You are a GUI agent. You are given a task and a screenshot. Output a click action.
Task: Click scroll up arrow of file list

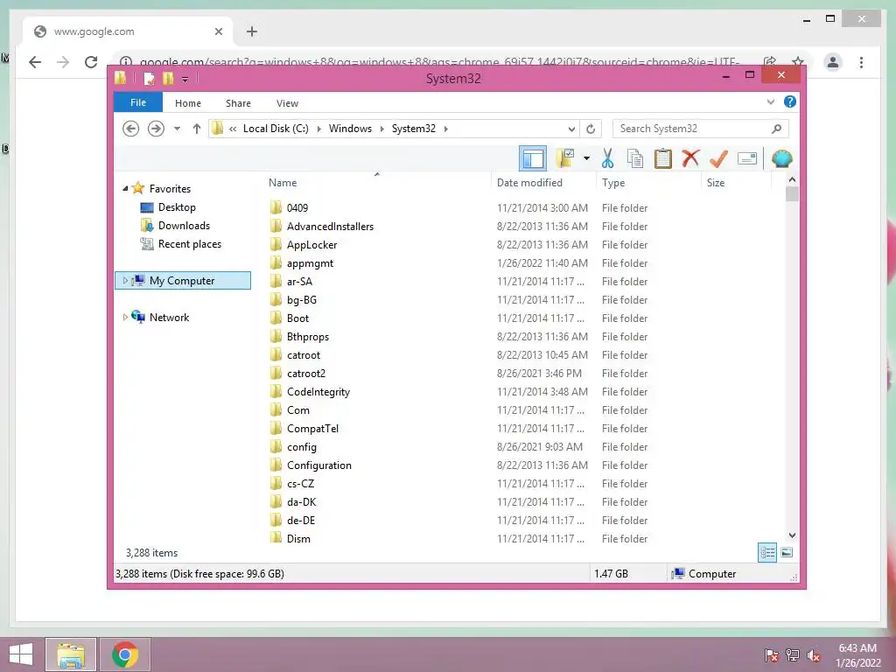[x=792, y=179]
